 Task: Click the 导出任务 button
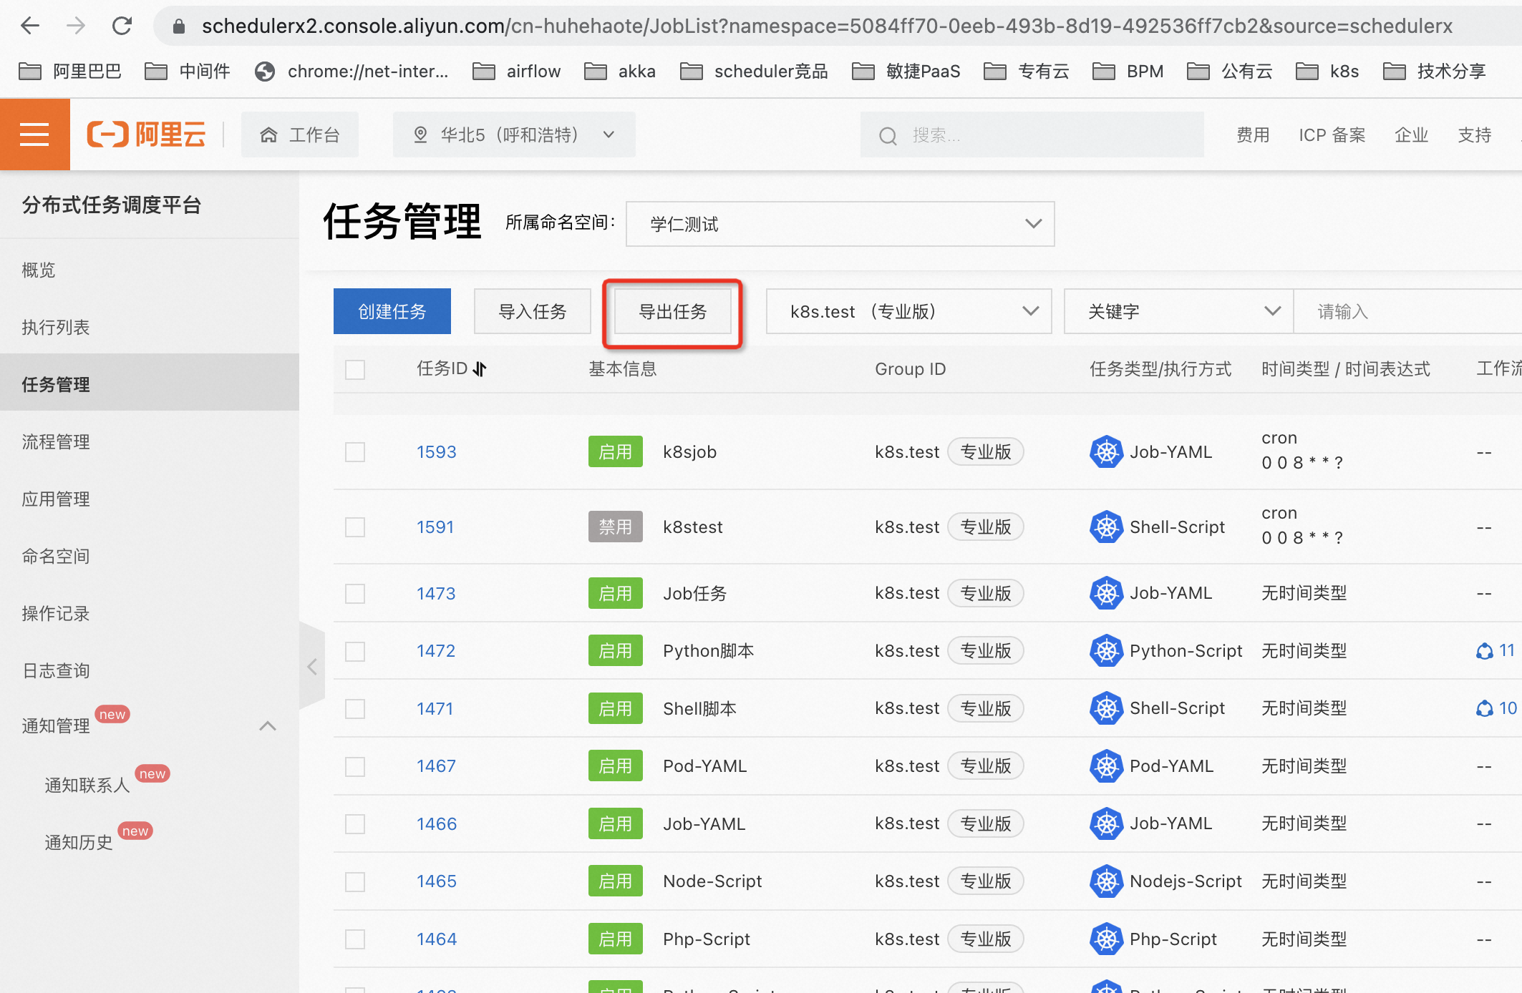(x=673, y=311)
